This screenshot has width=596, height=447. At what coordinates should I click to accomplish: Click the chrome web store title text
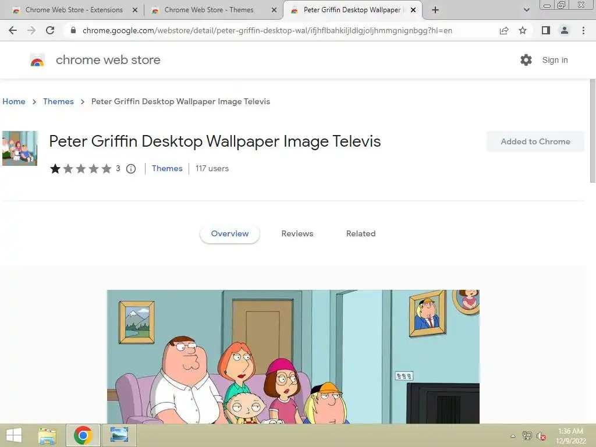[x=108, y=60]
